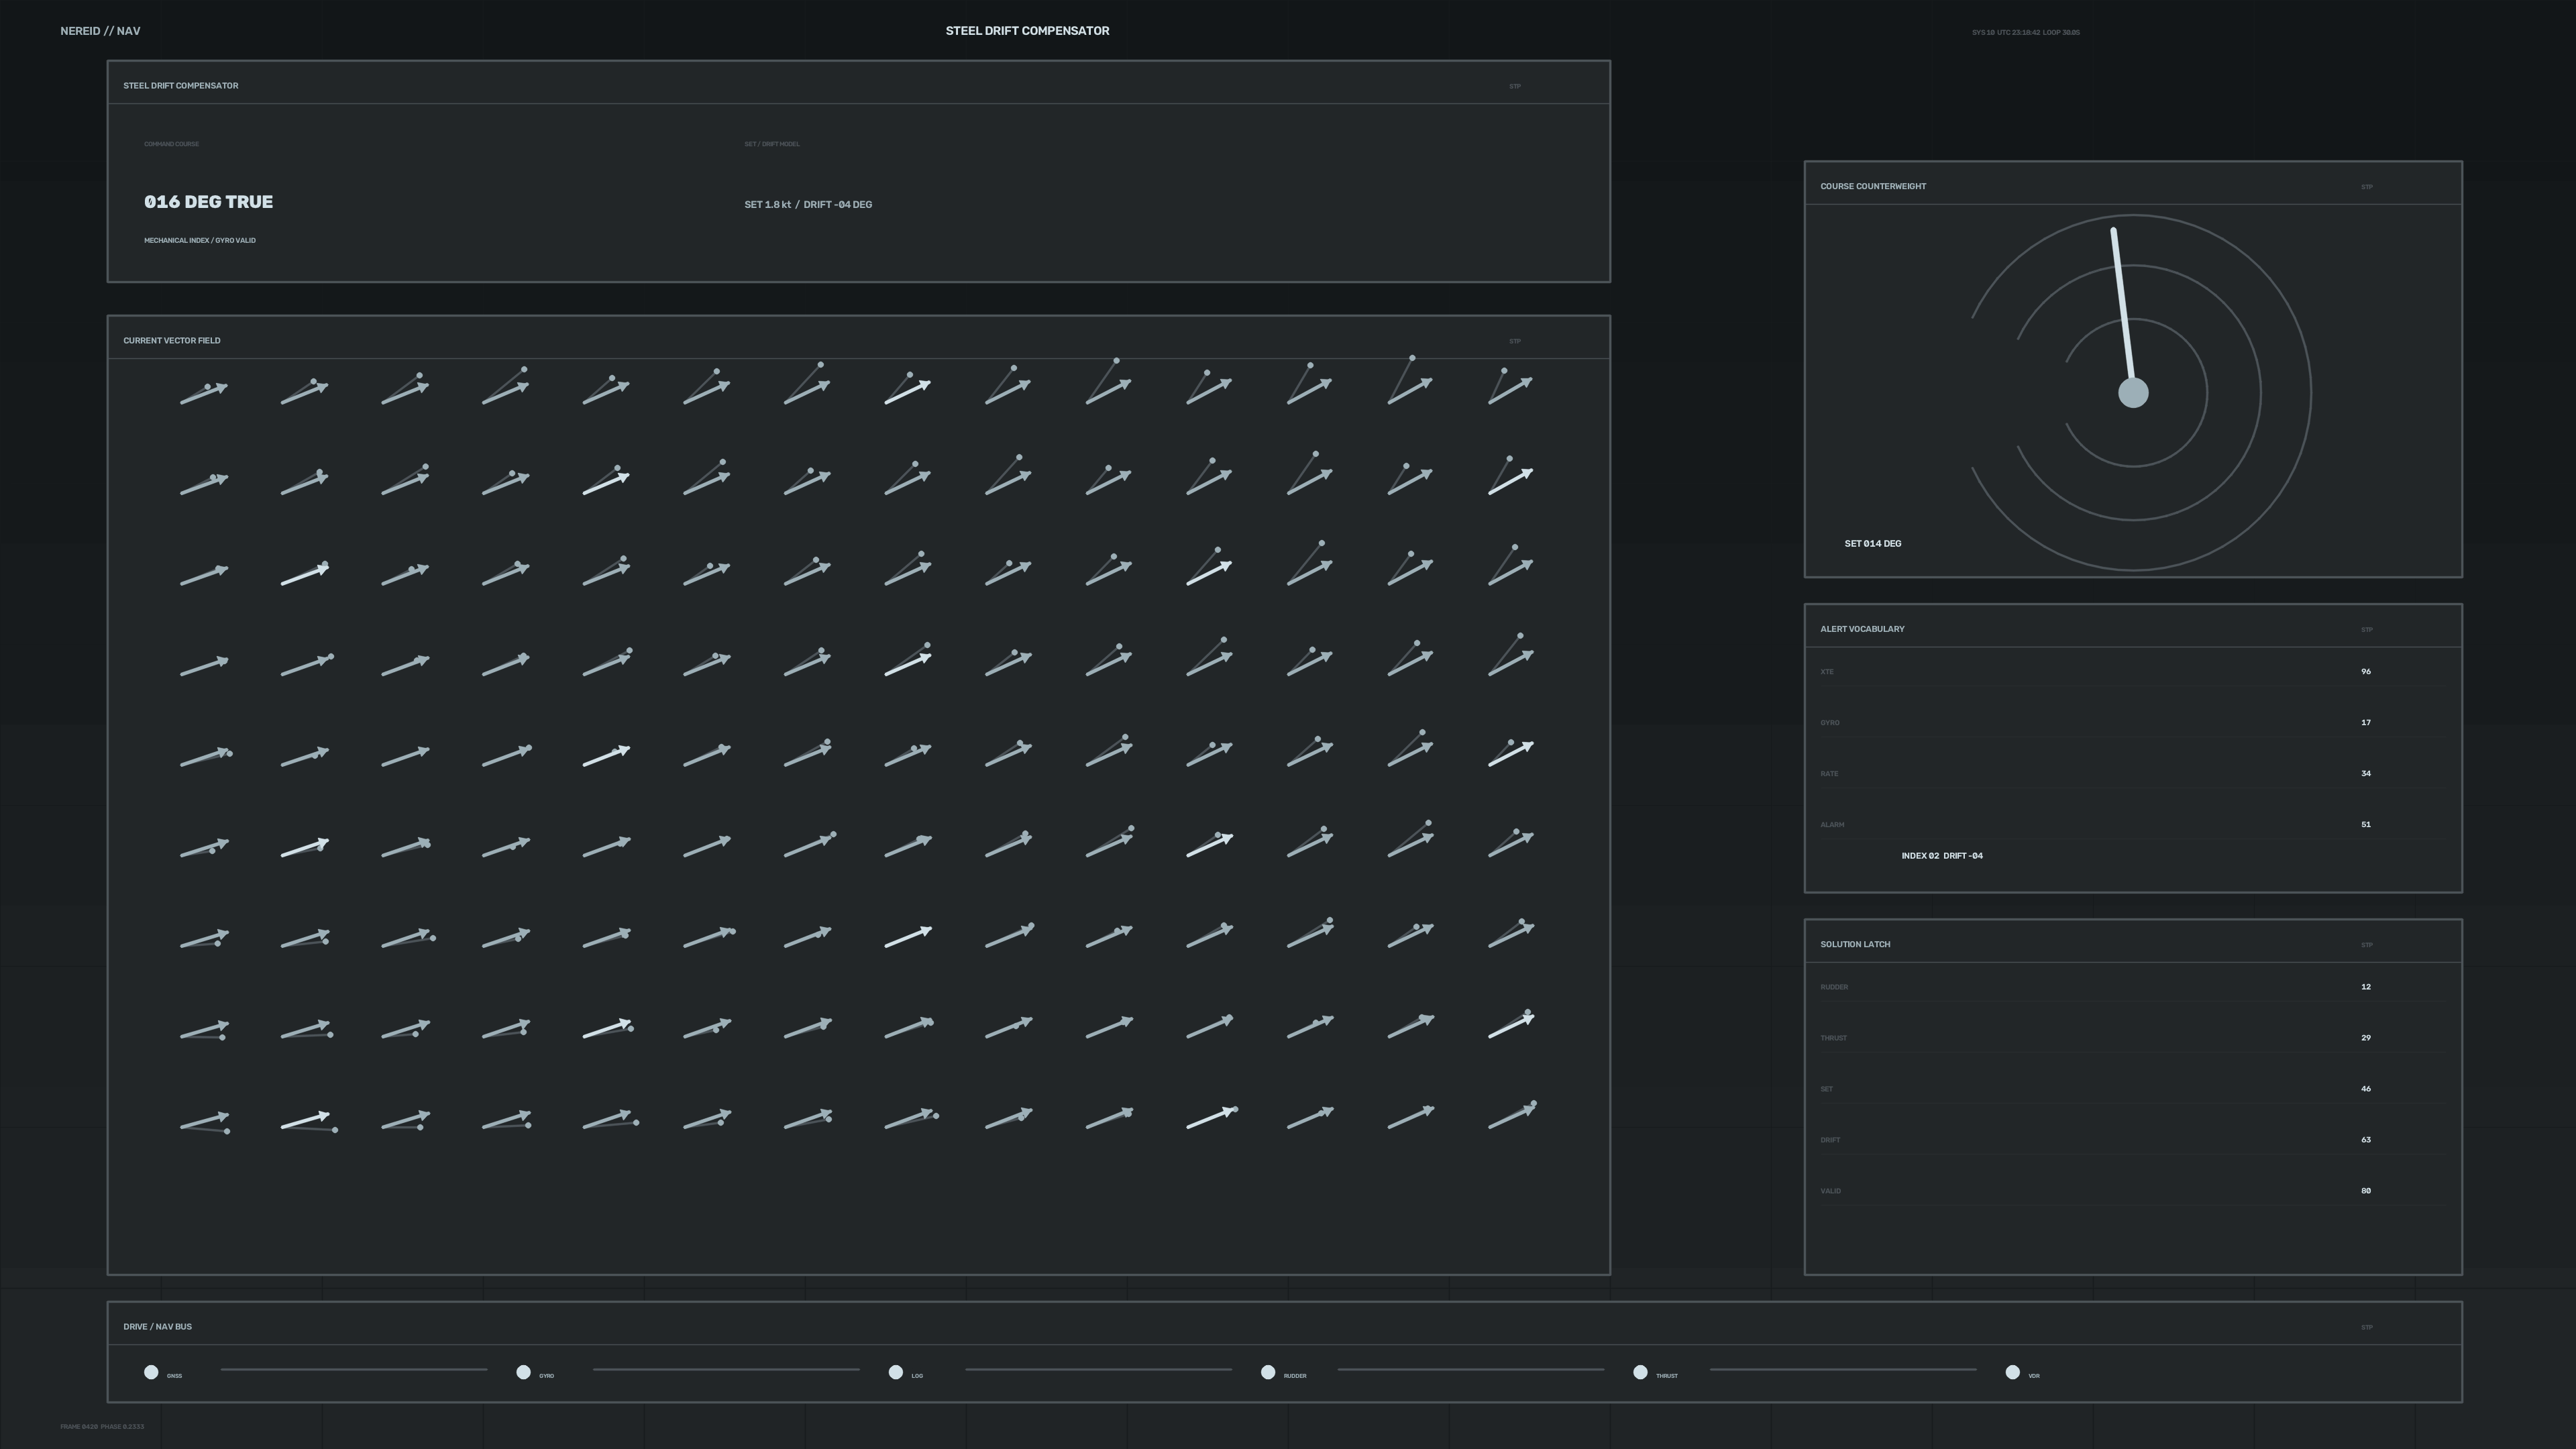Select the THRUST row in Solution Latch

coord(2133,1038)
